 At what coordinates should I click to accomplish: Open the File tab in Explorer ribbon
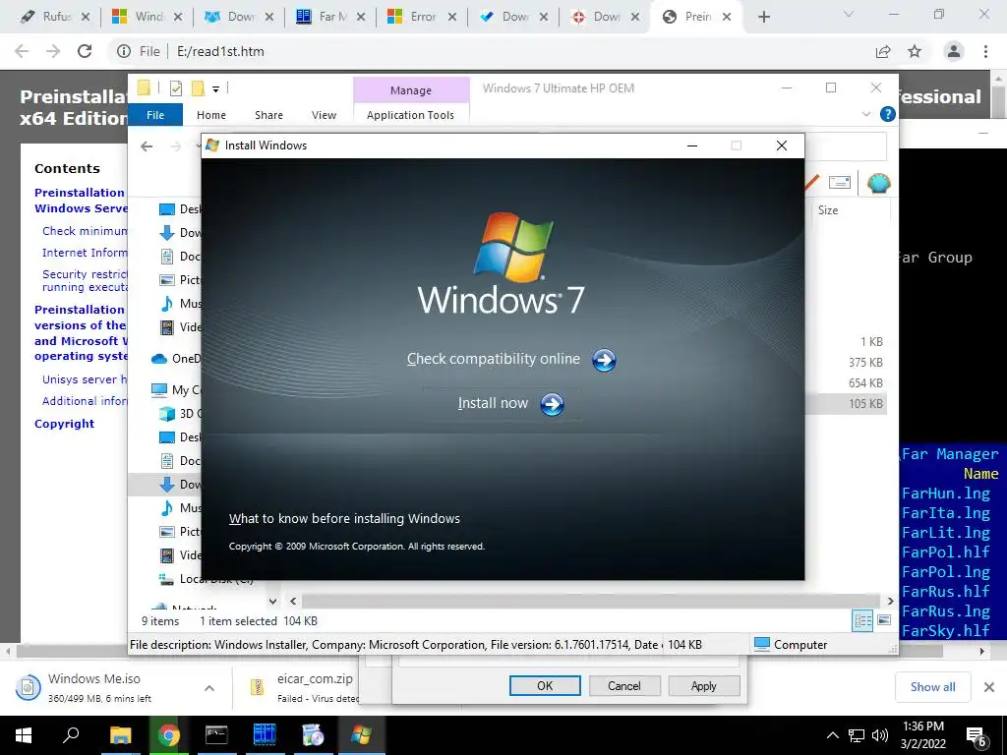click(x=155, y=115)
